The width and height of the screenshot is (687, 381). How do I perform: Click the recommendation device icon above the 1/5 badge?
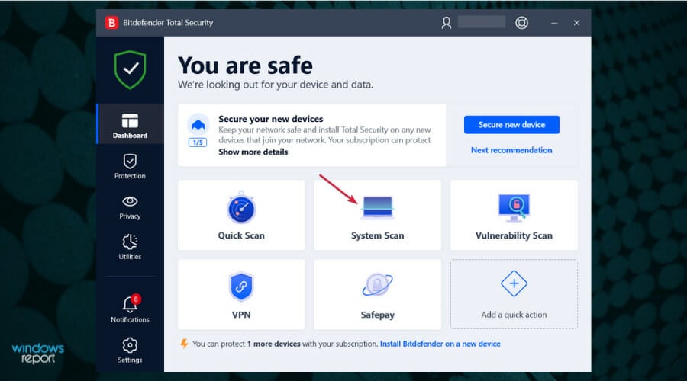click(x=198, y=125)
